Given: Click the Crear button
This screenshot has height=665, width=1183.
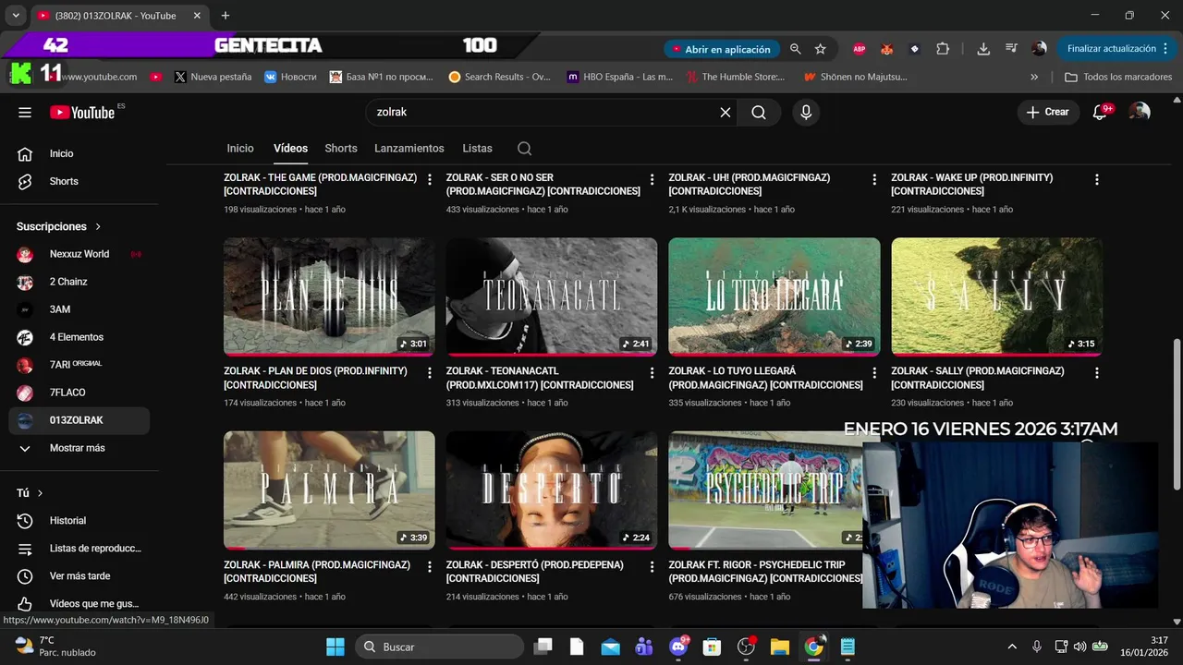Looking at the screenshot, I should (x=1047, y=112).
